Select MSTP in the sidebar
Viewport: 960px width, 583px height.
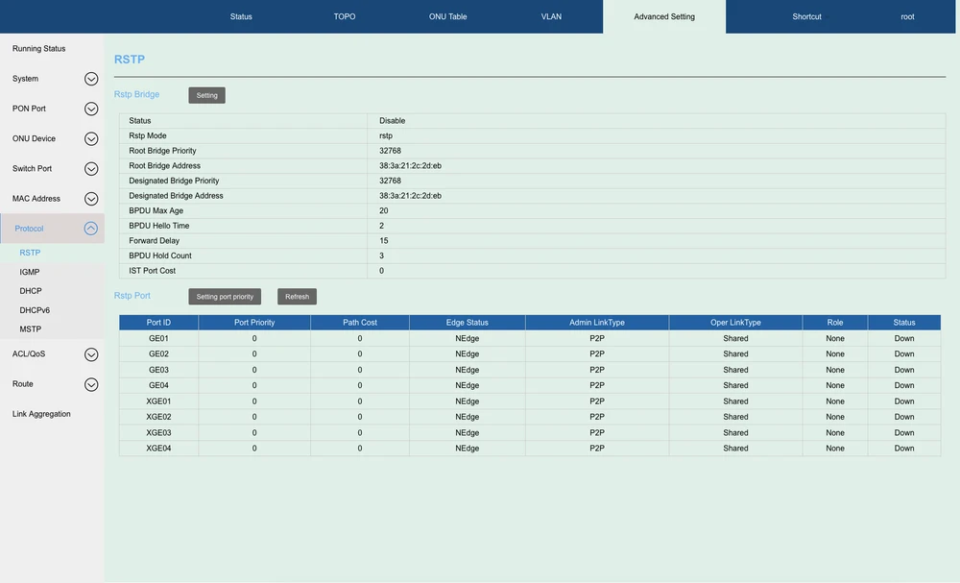(31, 329)
